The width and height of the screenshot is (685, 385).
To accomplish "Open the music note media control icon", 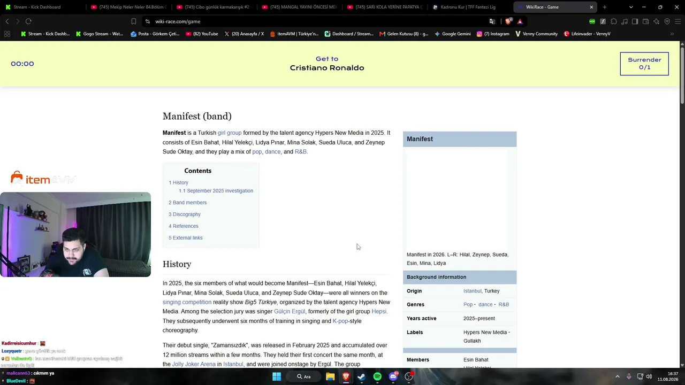I will [624, 21].
